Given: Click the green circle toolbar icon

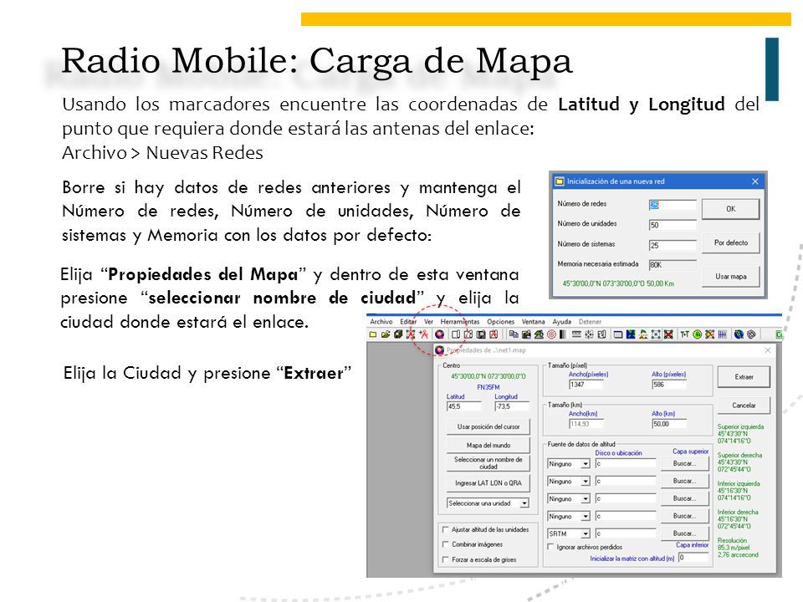Looking at the screenshot, I should pyautogui.click(x=697, y=334).
